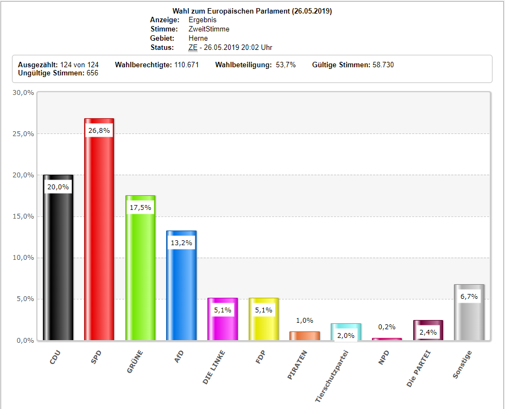Click the CDU axis label
Image resolution: width=505 pixels, height=409 pixels.
(x=55, y=357)
